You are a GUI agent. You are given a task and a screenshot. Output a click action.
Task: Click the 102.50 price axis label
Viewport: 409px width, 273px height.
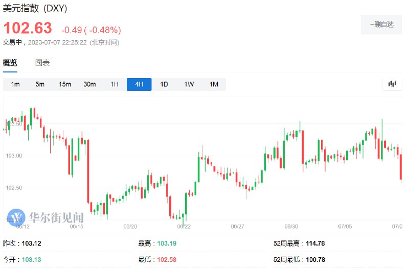(14, 188)
